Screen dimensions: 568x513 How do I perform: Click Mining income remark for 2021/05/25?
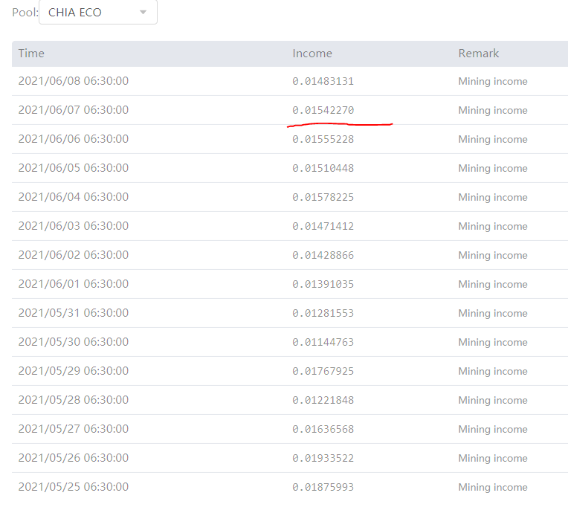click(x=493, y=487)
